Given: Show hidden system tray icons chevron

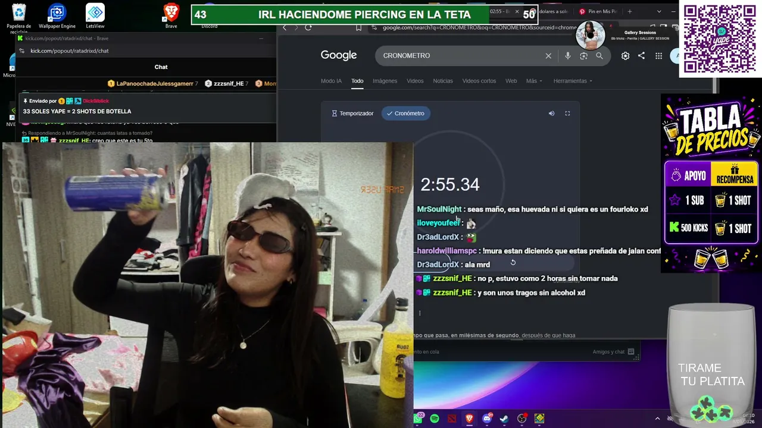Looking at the screenshot, I should click(657, 418).
